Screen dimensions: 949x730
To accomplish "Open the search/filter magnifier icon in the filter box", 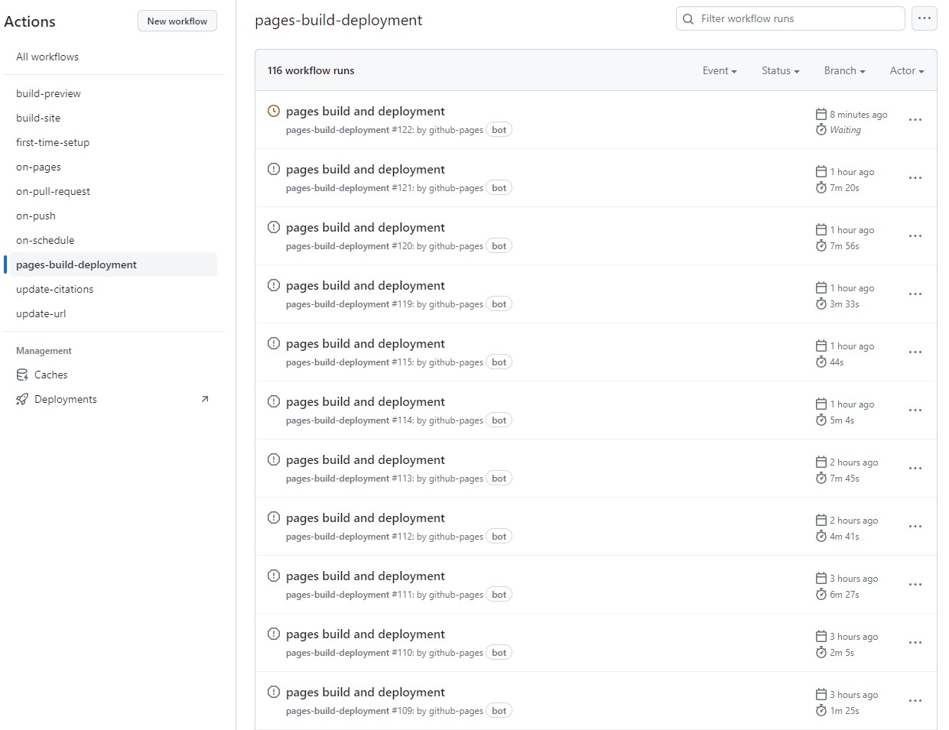I will [x=688, y=18].
